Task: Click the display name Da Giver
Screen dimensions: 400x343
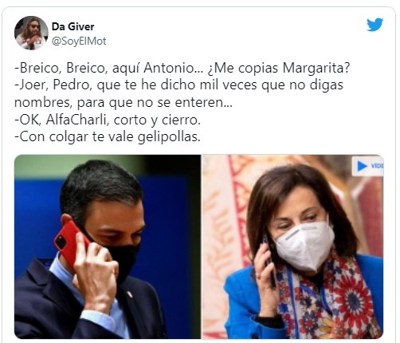Action: tap(73, 26)
